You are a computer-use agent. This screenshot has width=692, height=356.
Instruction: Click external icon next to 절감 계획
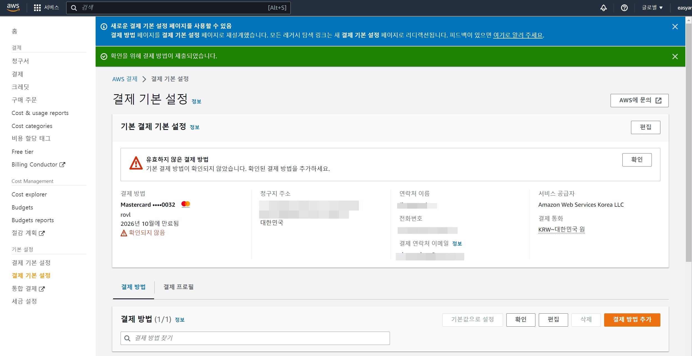click(42, 233)
